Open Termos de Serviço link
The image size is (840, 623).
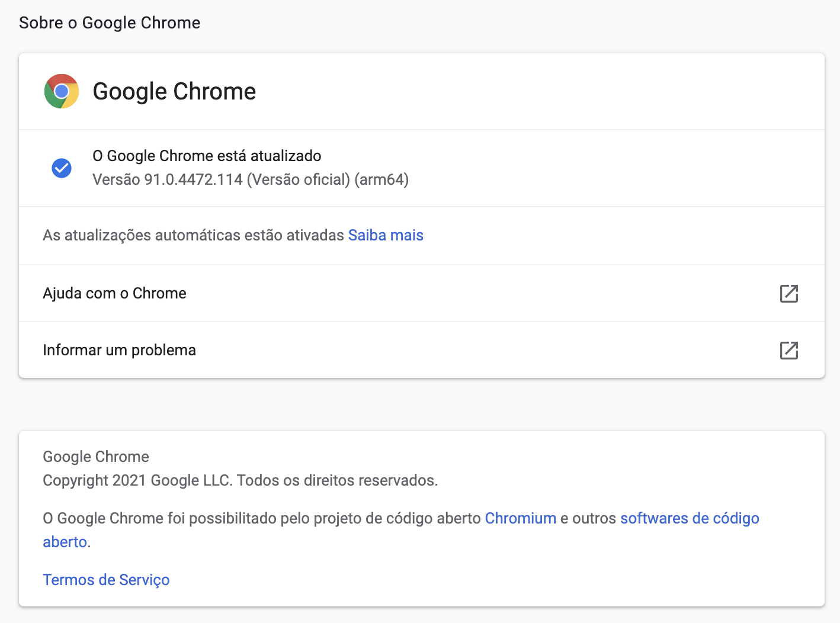click(106, 580)
